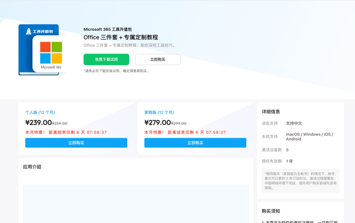Click the white 立即购买 button beside the trial button

[158, 60]
